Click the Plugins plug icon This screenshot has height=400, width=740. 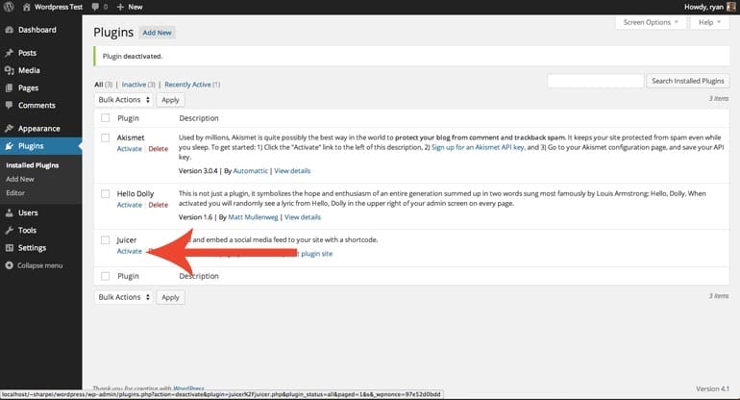[x=9, y=146]
